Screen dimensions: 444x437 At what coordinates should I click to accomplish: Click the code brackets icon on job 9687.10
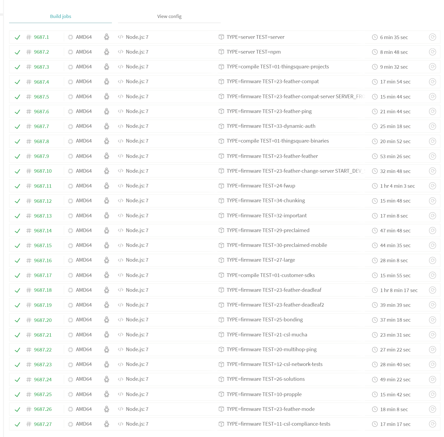click(121, 171)
